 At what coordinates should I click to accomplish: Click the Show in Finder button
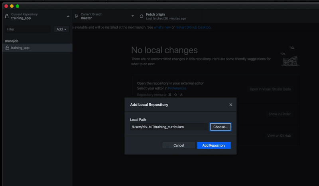click(280, 114)
